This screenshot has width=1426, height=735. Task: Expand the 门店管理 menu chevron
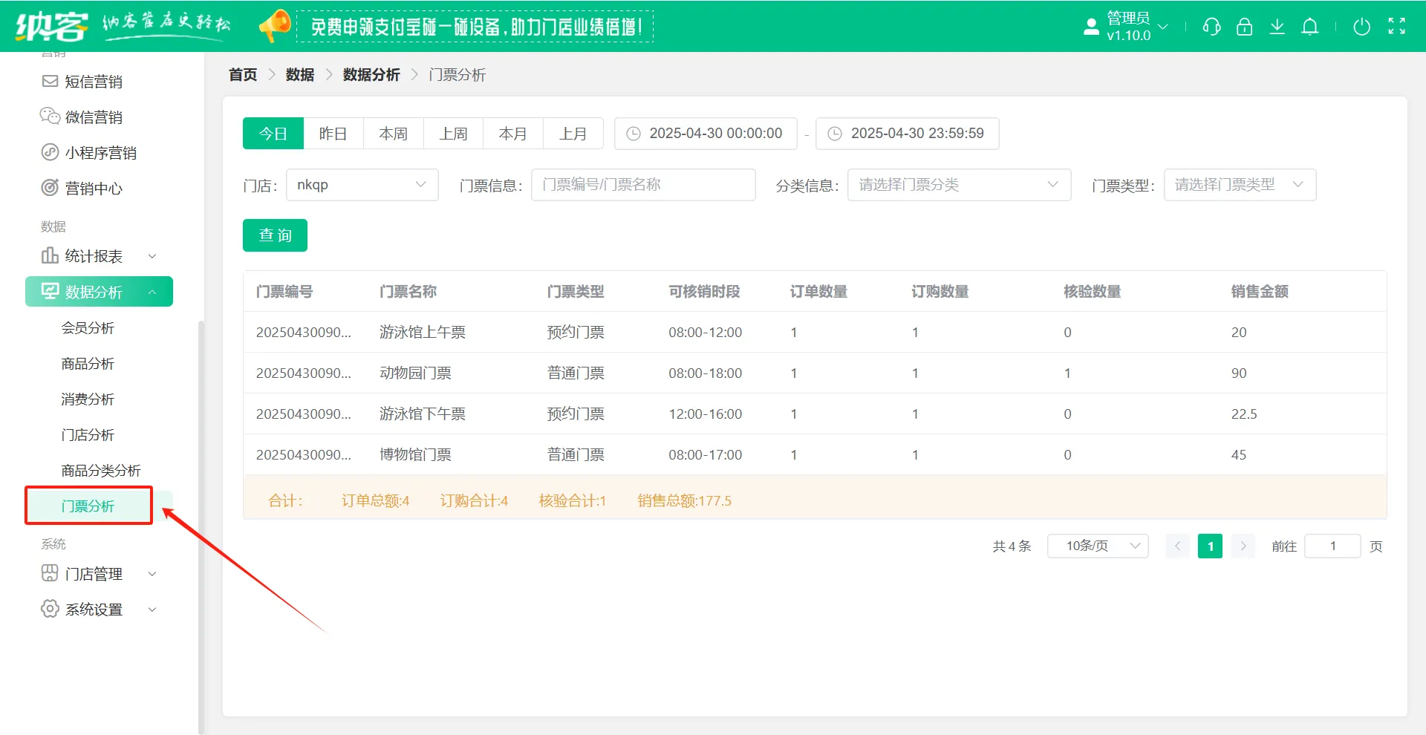click(152, 574)
